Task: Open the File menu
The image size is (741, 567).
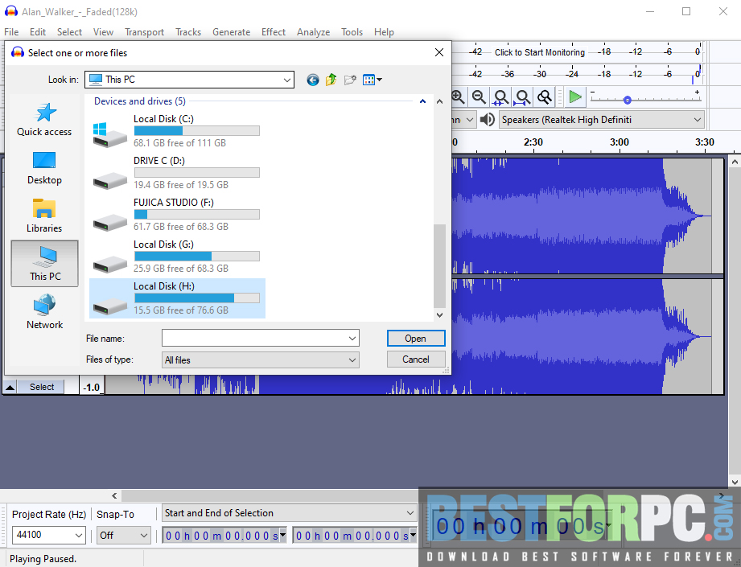Action: click(11, 32)
